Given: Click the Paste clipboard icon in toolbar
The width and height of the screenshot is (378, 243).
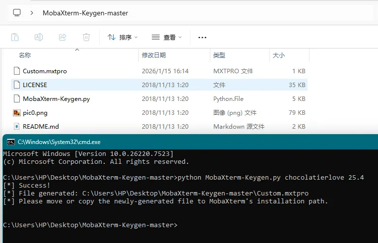Looking at the screenshot, I should point(15,37).
